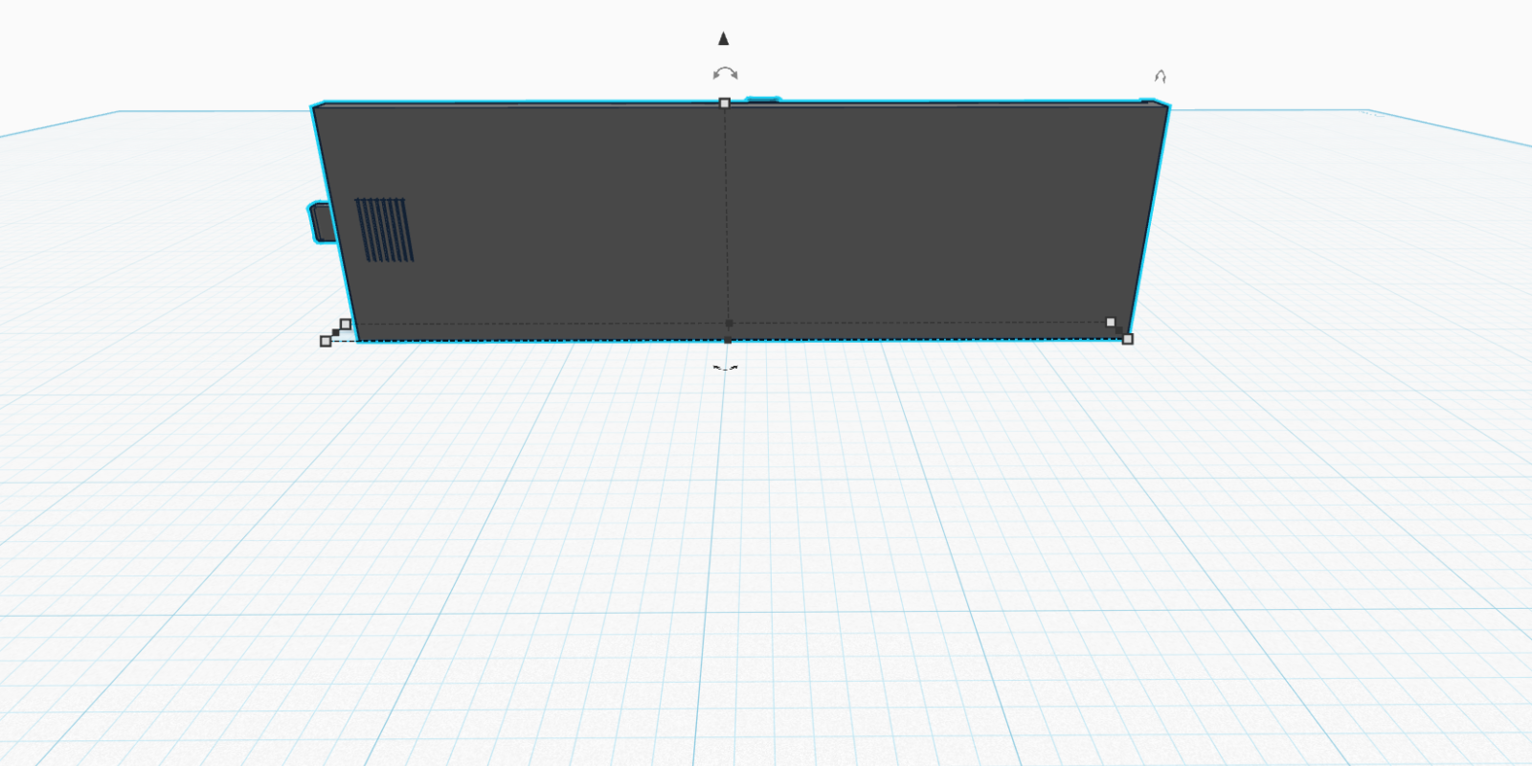Click the small black handle between the bottom-right corner handles
This screenshot has width=1532, height=766.
1119,330
